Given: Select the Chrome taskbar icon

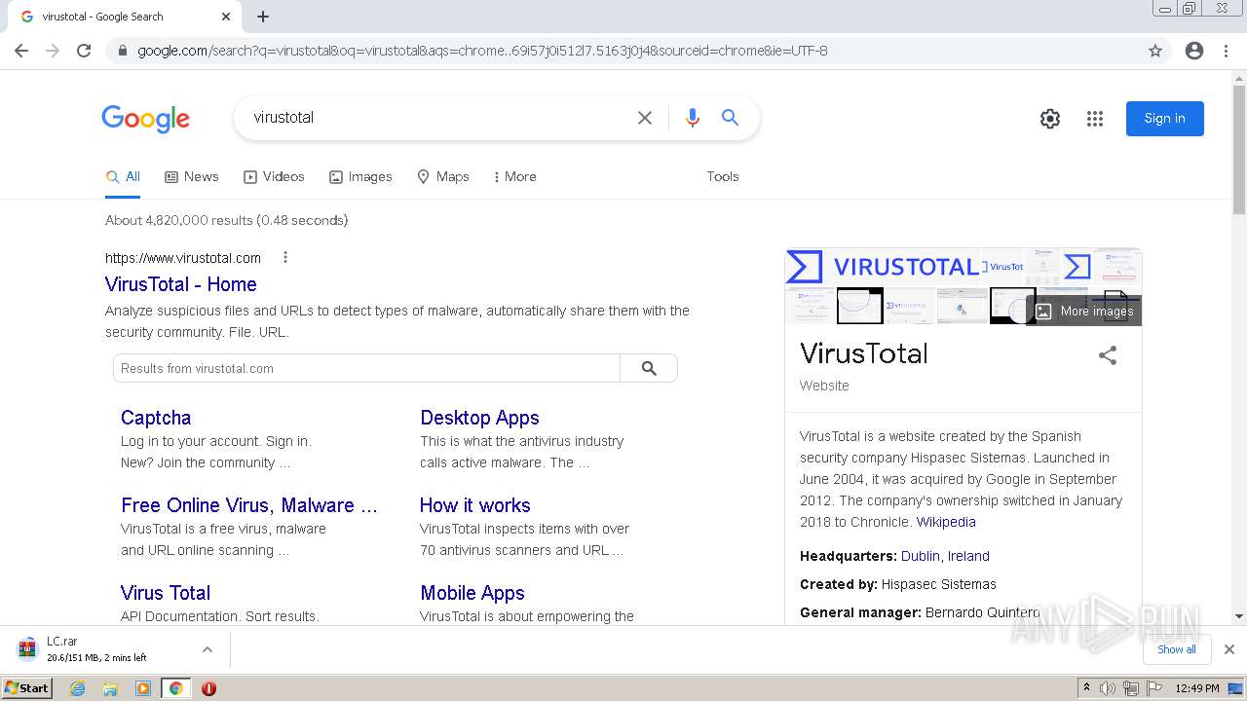Looking at the screenshot, I should [x=175, y=688].
